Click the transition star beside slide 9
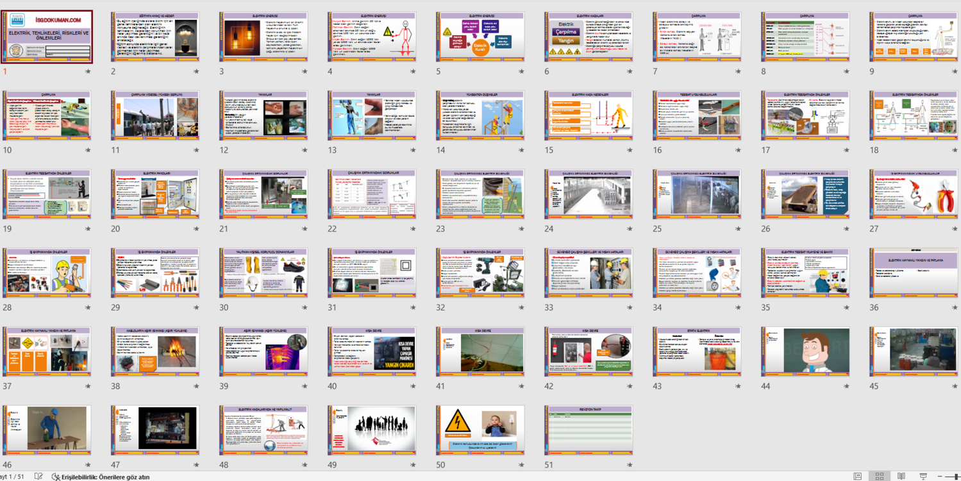 click(x=955, y=71)
